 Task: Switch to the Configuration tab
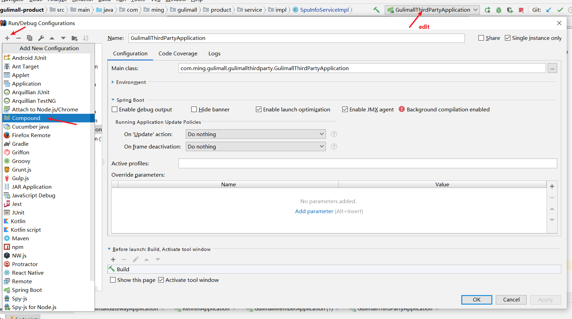[130, 53]
